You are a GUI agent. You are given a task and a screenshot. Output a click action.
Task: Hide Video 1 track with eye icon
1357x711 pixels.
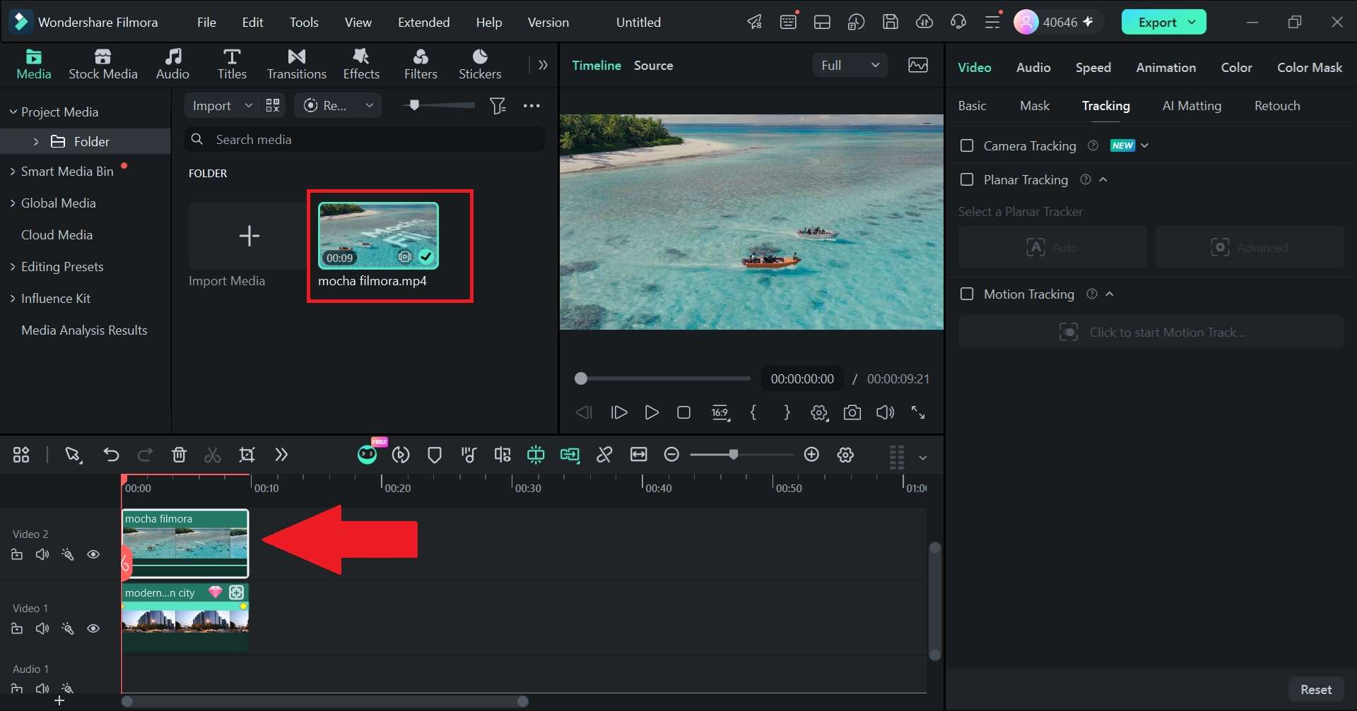[93, 628]
